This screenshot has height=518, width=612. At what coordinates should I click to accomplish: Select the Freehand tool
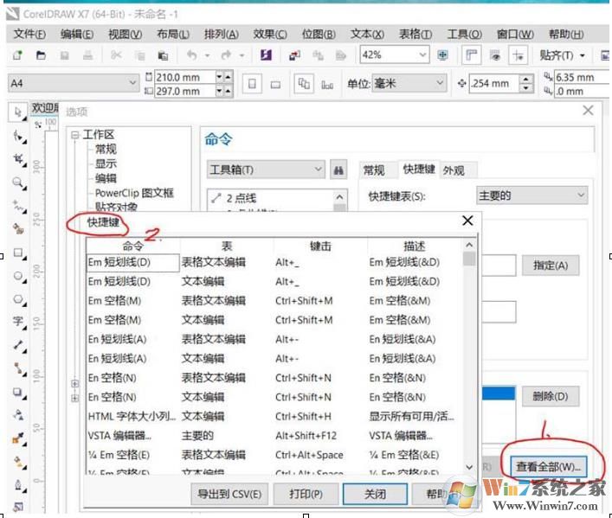pyautogui.click(x=18, y=206)
